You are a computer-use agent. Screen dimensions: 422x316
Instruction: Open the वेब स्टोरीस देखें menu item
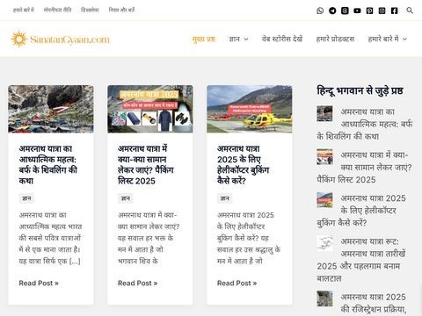pyautogui.click(x=282, y=39)
